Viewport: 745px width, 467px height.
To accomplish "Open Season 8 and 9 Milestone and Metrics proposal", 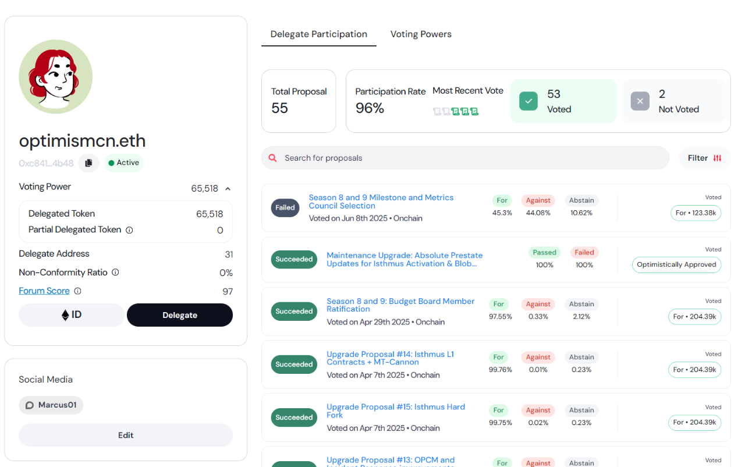I will 381,201.
